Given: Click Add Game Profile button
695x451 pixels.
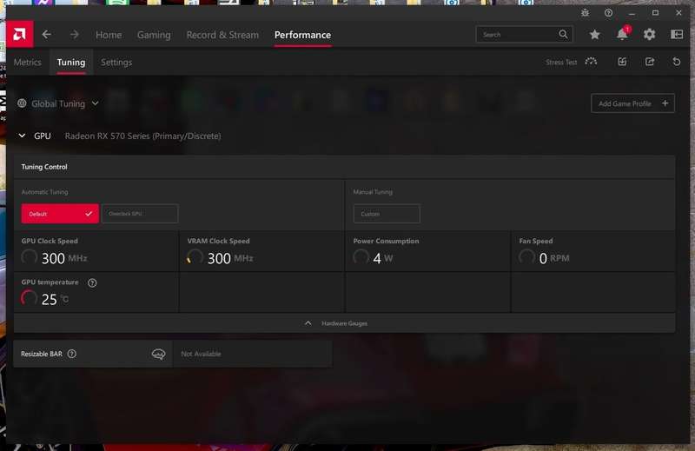Looking at the screenshot, I should (632, 103).
